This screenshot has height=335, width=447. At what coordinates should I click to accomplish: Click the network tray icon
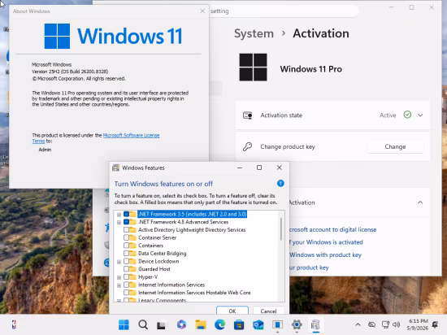point(385,324)
